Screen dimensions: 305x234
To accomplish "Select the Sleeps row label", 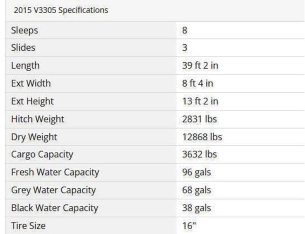I will coord(25,30).
